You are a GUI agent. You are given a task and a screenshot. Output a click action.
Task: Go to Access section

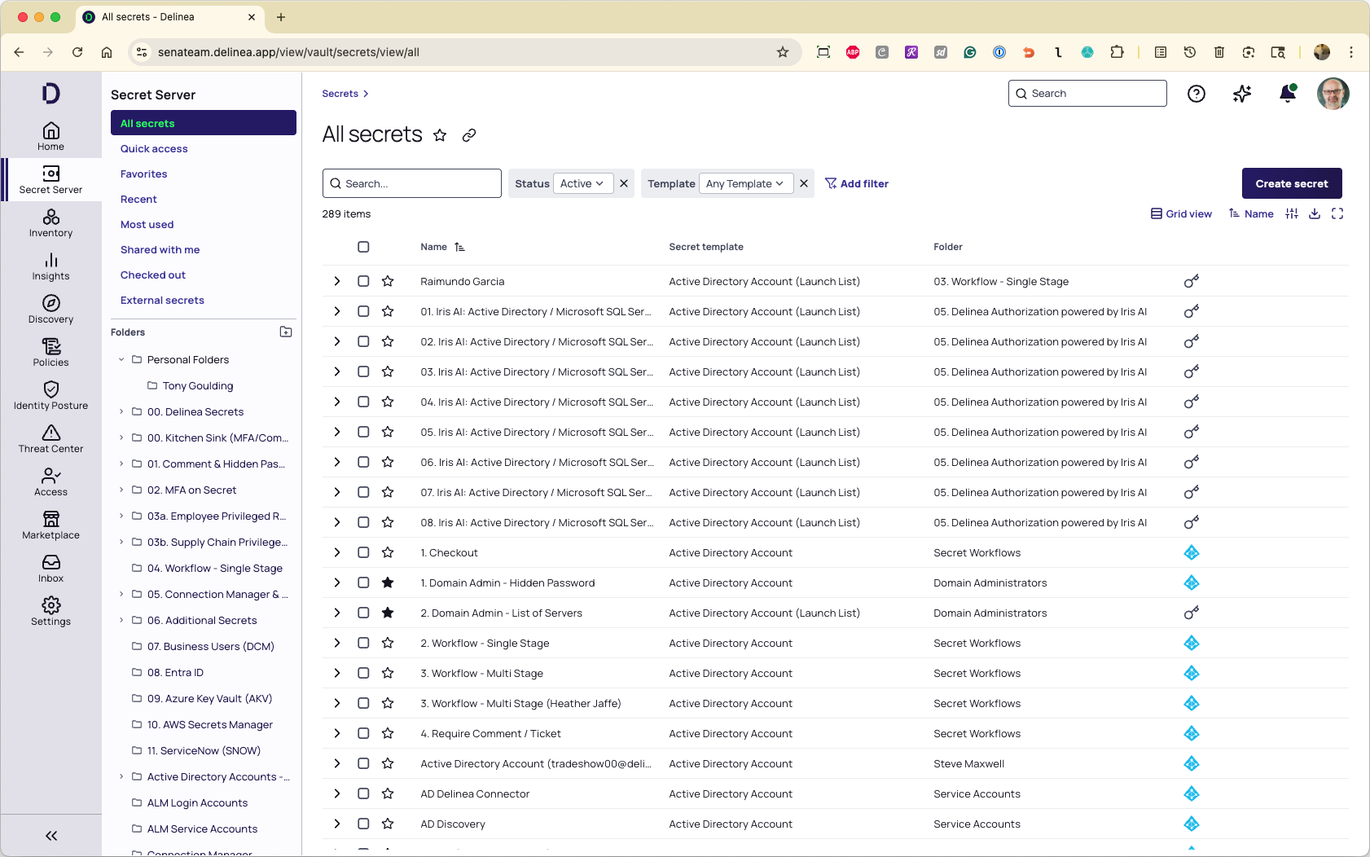coord(50,481)
